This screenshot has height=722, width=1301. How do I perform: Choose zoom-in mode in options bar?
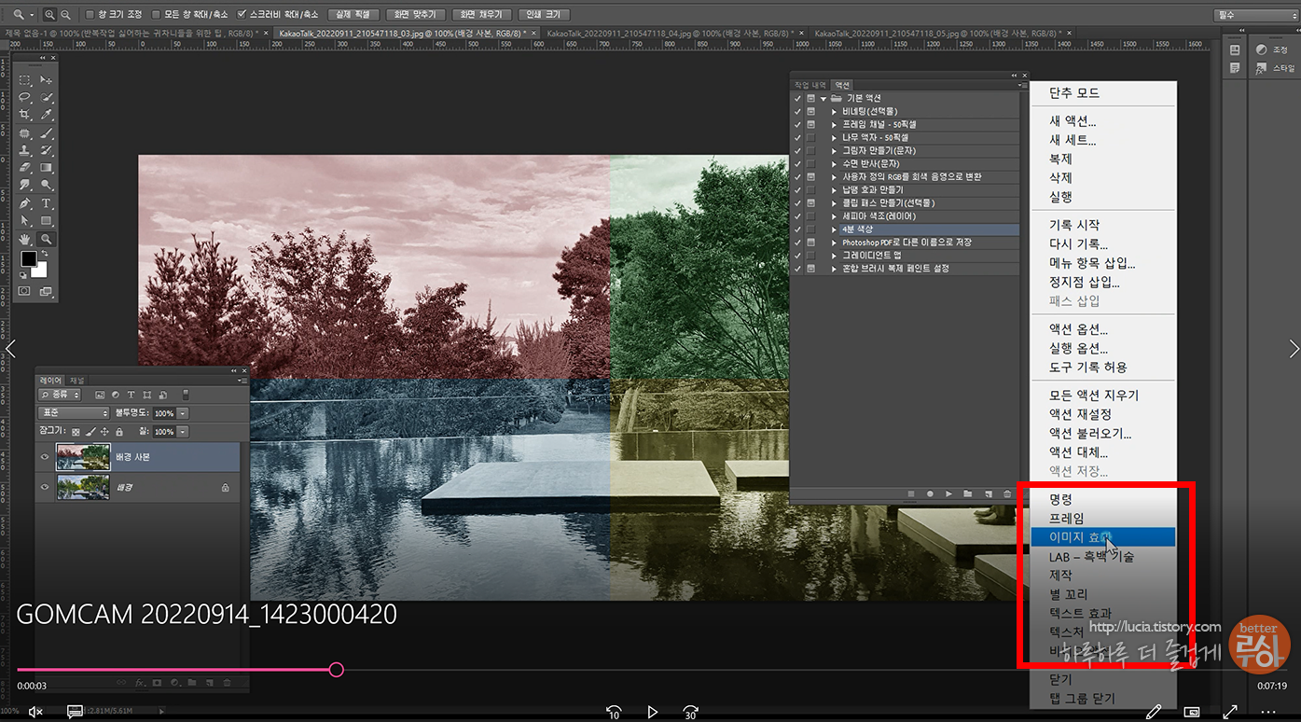pyautogui.click(x=49, y=15)
